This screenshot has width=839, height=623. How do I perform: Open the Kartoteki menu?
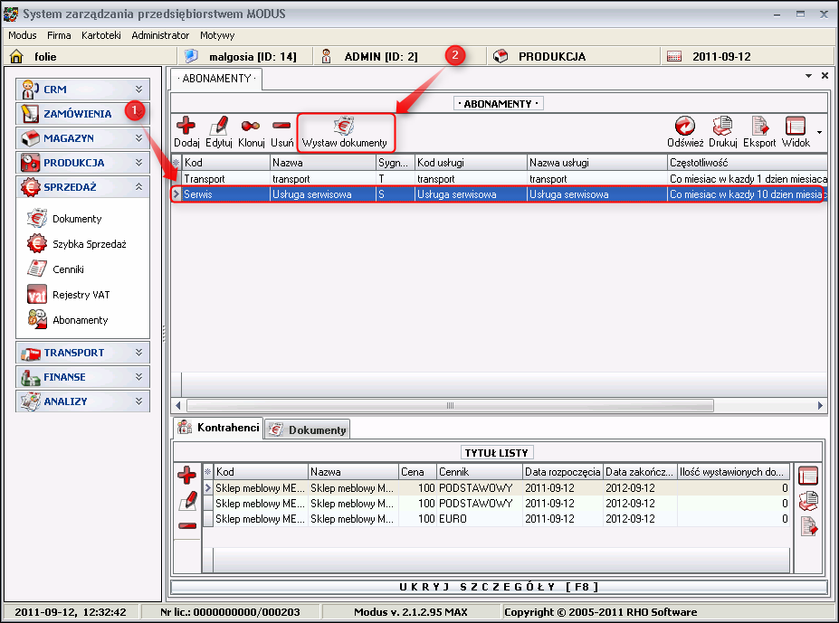(100, 35)
